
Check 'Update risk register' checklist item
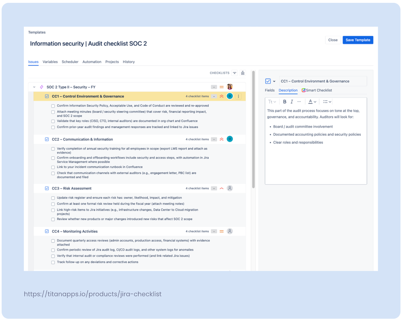click(x=53, y=198)
